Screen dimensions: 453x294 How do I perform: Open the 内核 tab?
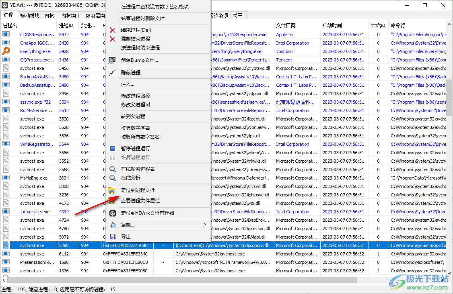(x=50, y=16)
